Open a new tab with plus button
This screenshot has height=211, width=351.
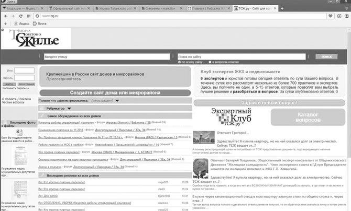click(282, 8)
